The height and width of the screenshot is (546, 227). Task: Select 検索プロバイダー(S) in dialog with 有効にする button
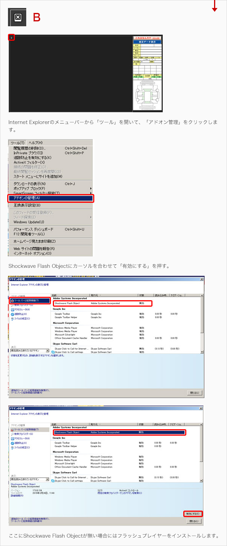pyautogui.click(x=24, y=434)
